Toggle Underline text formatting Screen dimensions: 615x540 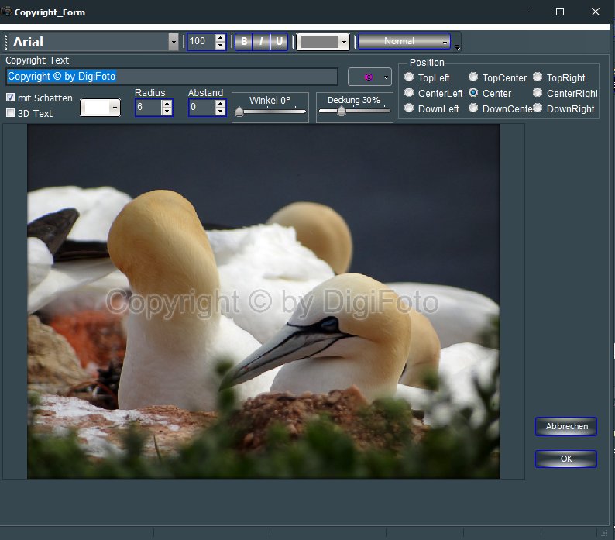click(278, 42)
